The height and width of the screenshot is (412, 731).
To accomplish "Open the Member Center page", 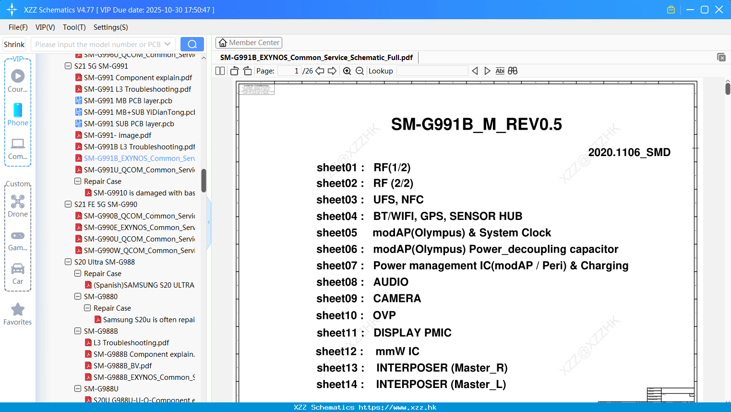I will coord(249,43).
